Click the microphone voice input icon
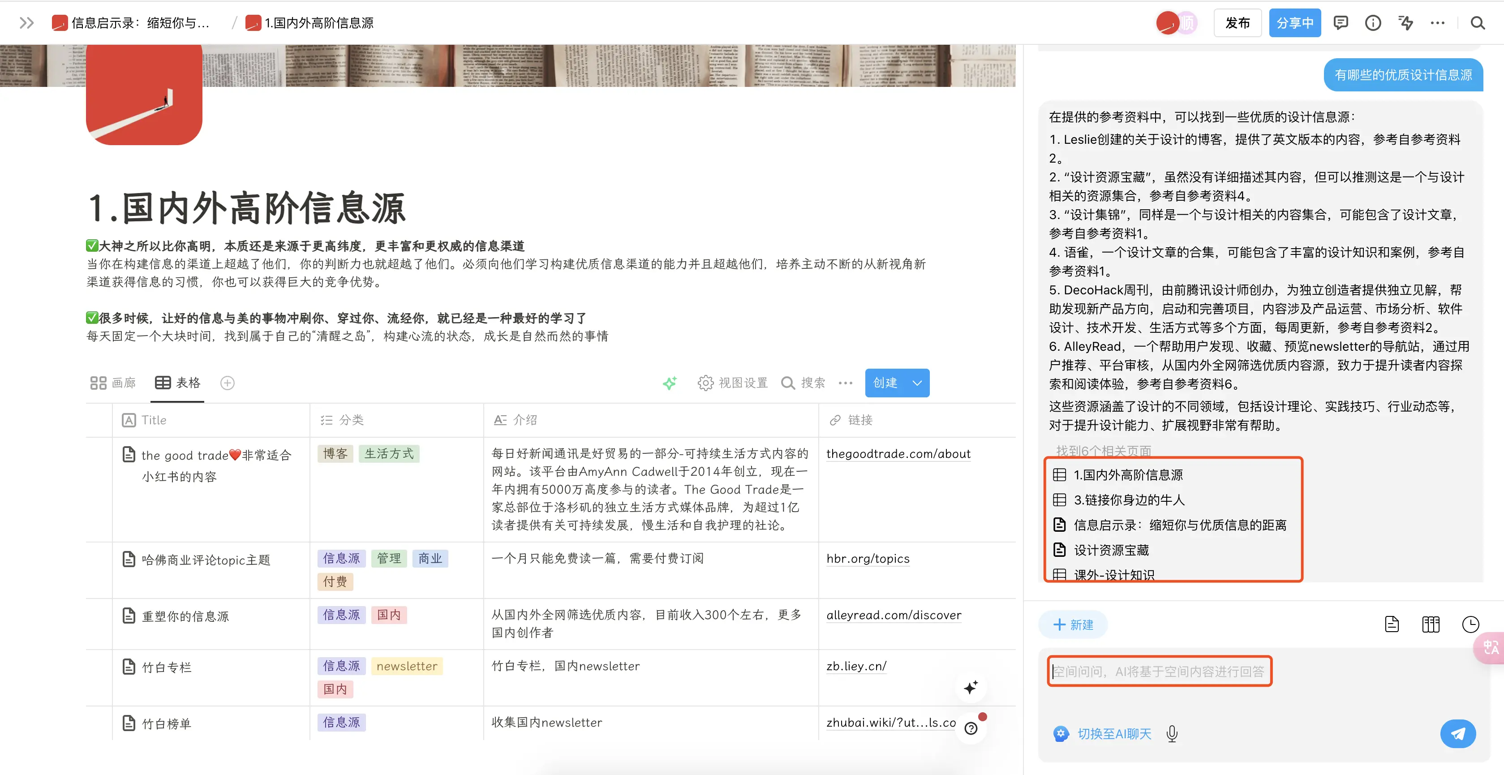Image resolution: width=1504 pixels, height=775 pixels. click(x=1171, y=733)
